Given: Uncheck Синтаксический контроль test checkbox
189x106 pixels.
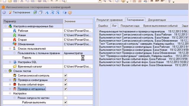Looking at the screenshot, I should point(66,75).
